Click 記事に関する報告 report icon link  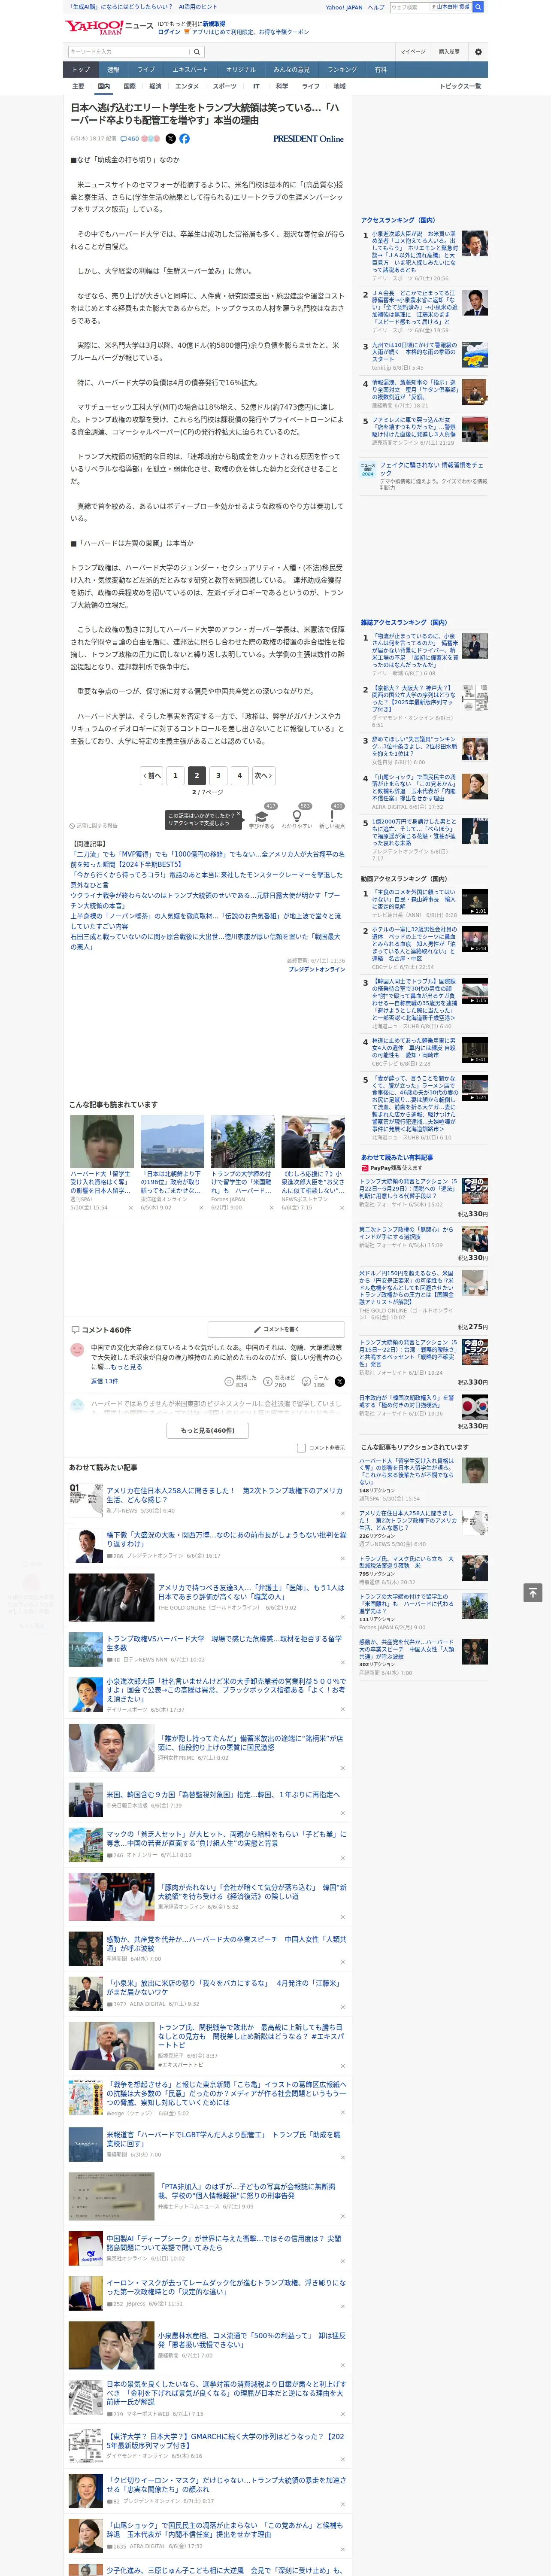point(94,826)
